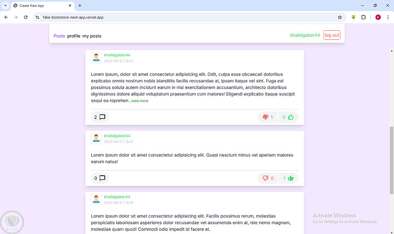Select the 'Create Next App' tab
Image resolution: width=394 pixels, height=234 pixels.
[x=42, y=6]
